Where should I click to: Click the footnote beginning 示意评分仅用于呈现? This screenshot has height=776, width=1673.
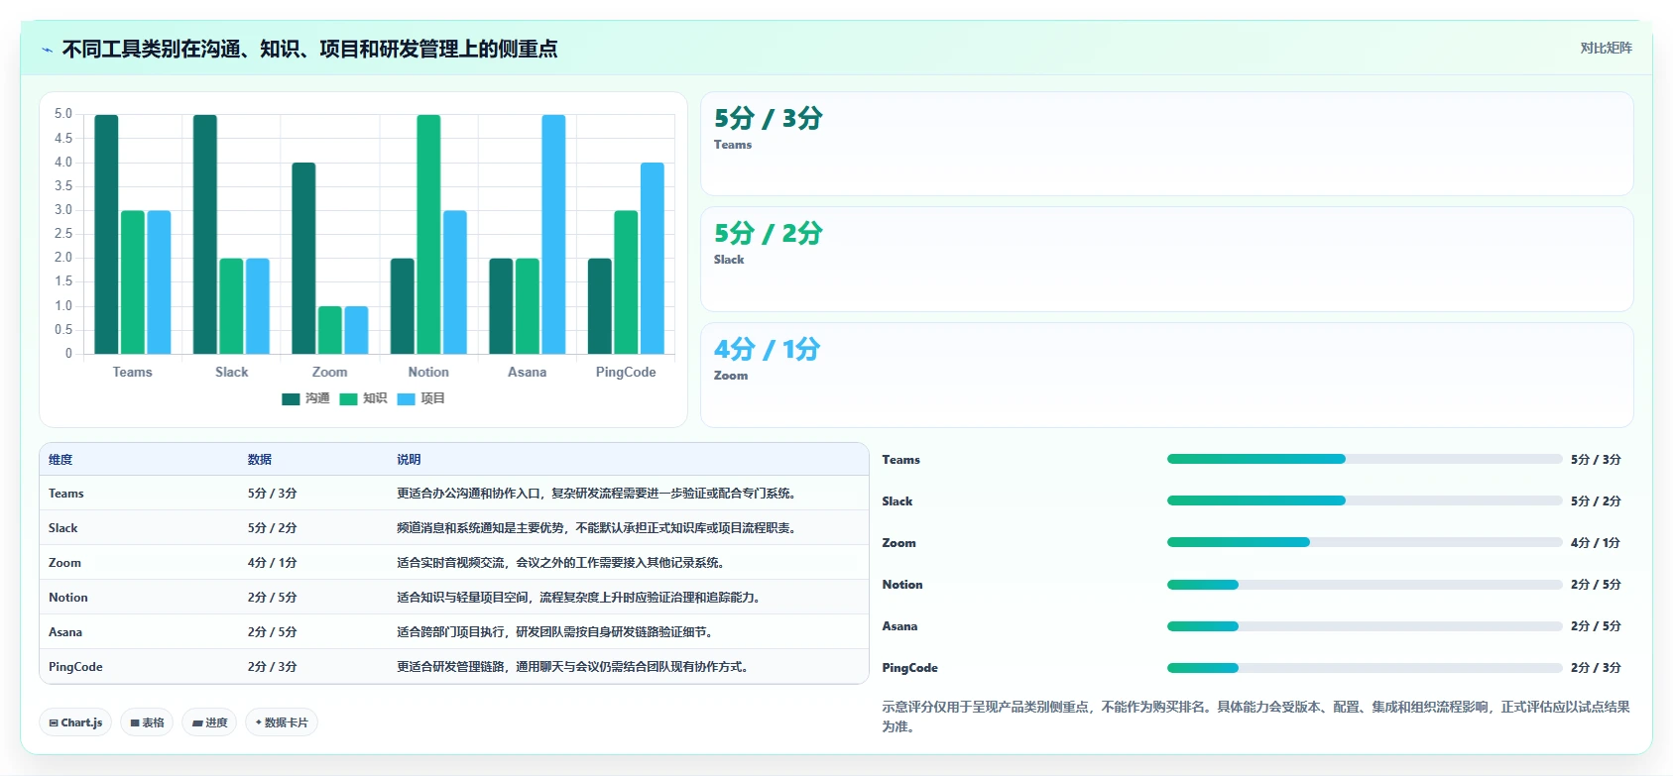[1255, 717]
